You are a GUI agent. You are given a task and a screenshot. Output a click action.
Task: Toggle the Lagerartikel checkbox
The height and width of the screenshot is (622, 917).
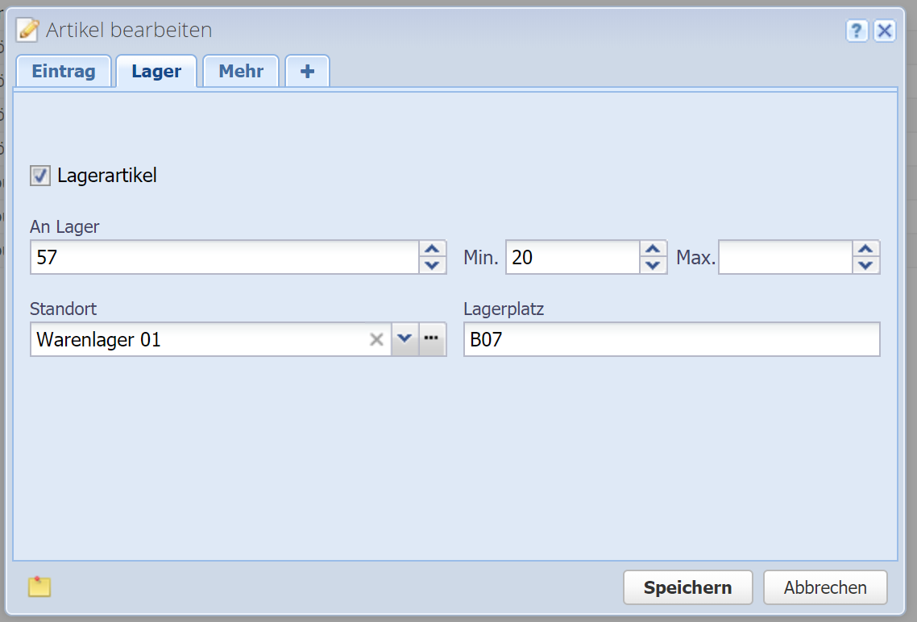pyautogui.click(x=40, y=176)
